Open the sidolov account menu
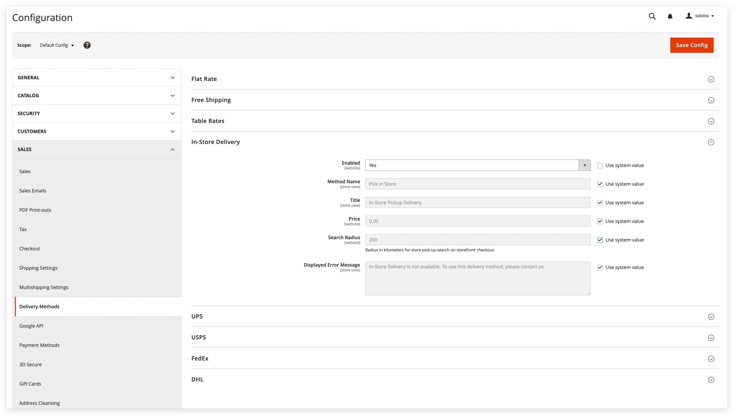 [x=700, y=16]
